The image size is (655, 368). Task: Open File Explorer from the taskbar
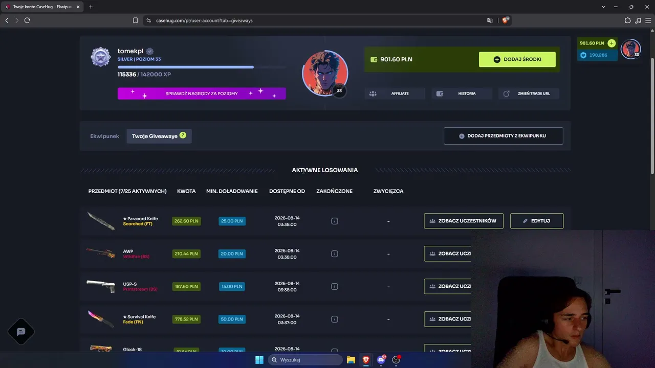[x=351, y=360]
